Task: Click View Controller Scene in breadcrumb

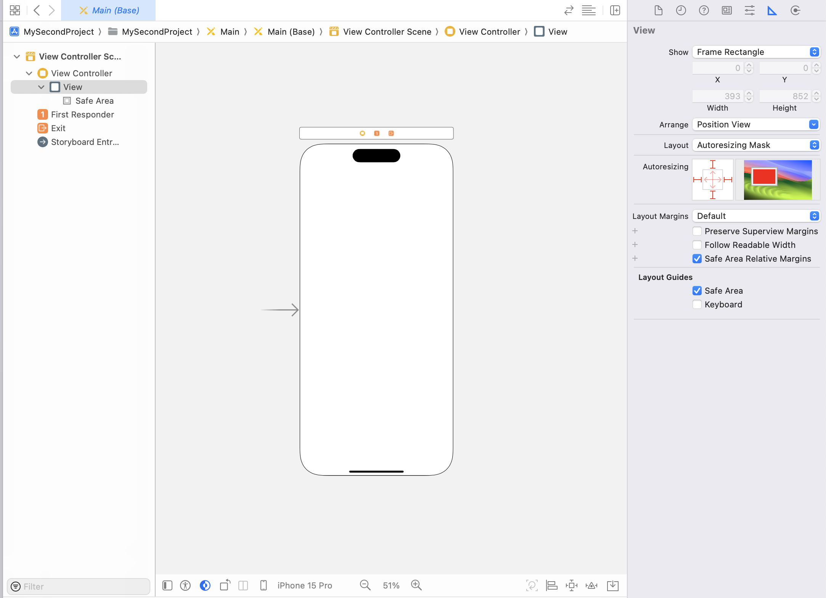Action: click(x=387, y=32)
